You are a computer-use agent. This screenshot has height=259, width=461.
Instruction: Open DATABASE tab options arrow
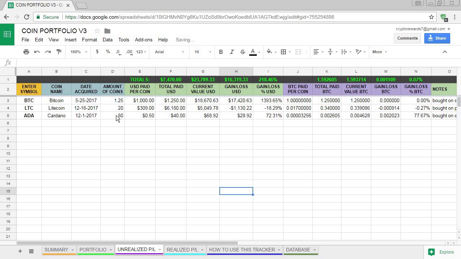pyautogui.click(x=314, y=250)
